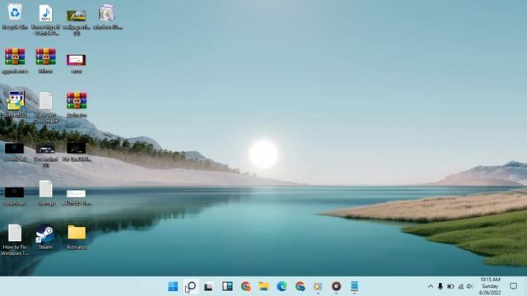Check the battery status icon
The image size is (527, 296).
pos(450,286)
